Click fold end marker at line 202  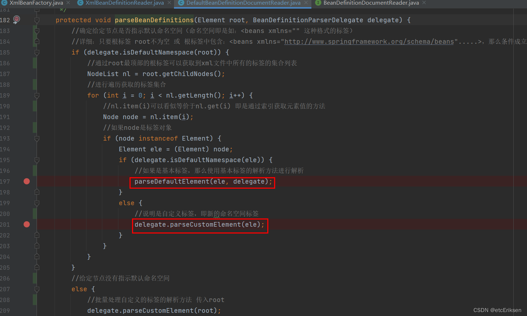point(37,235)
